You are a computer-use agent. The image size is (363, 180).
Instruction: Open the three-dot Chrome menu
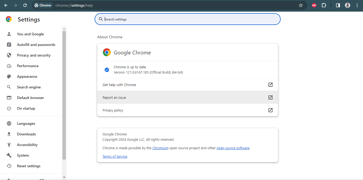[x=357, y=5]
